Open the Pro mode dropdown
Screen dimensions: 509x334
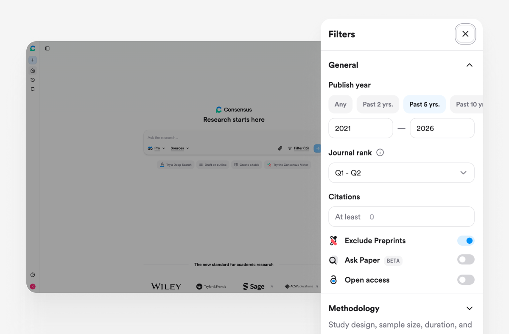coord(157,148)
